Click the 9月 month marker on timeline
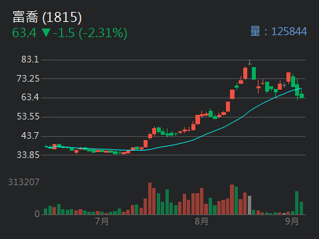This screenshot has height=239, width=319. (x=292, y=221)
